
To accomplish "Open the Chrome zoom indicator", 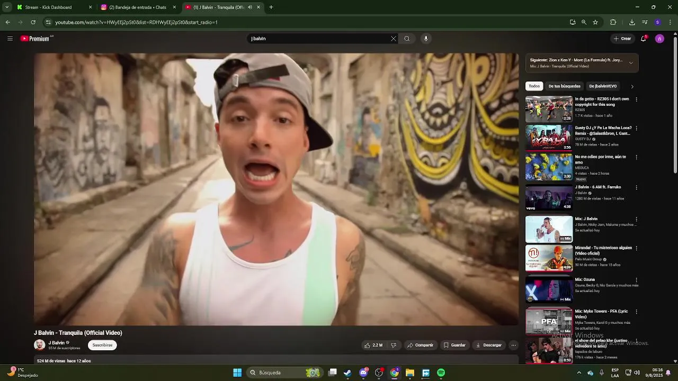I will 584,22.
